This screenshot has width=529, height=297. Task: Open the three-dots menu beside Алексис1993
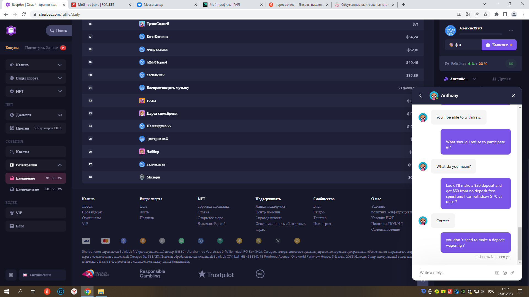tap(511, 31)
